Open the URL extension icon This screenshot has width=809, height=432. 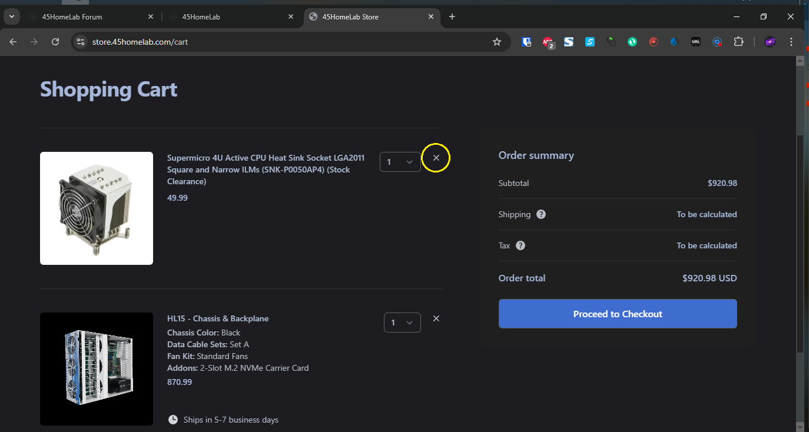pos(696,42)
